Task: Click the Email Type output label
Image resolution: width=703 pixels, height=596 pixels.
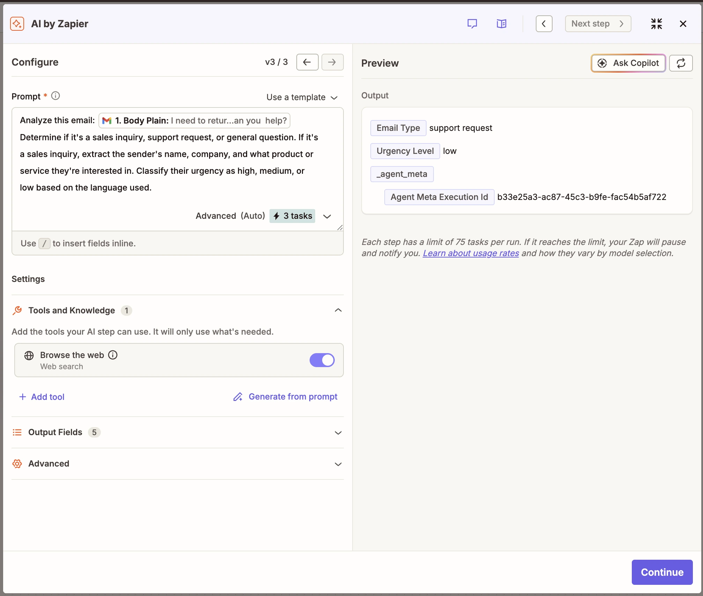Action: [398, 128]
